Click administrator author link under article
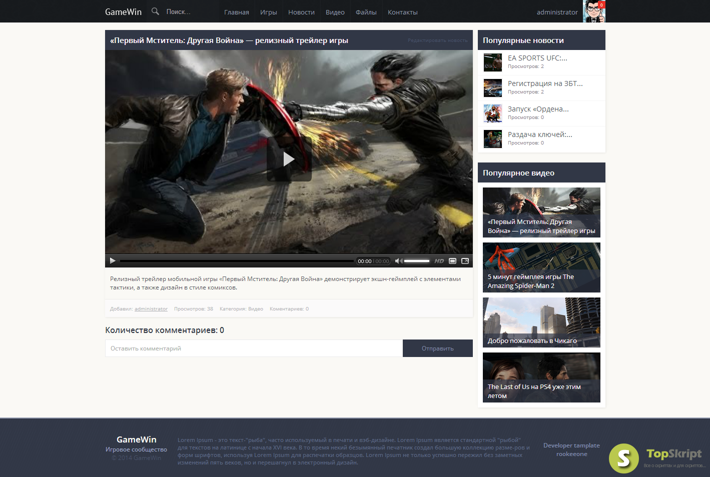Viewport: 710px width, 477px height. [x=151, y=309]
